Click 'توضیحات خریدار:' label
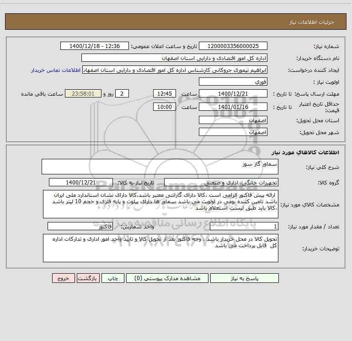 pyautogui.click(x=321, y=249)
